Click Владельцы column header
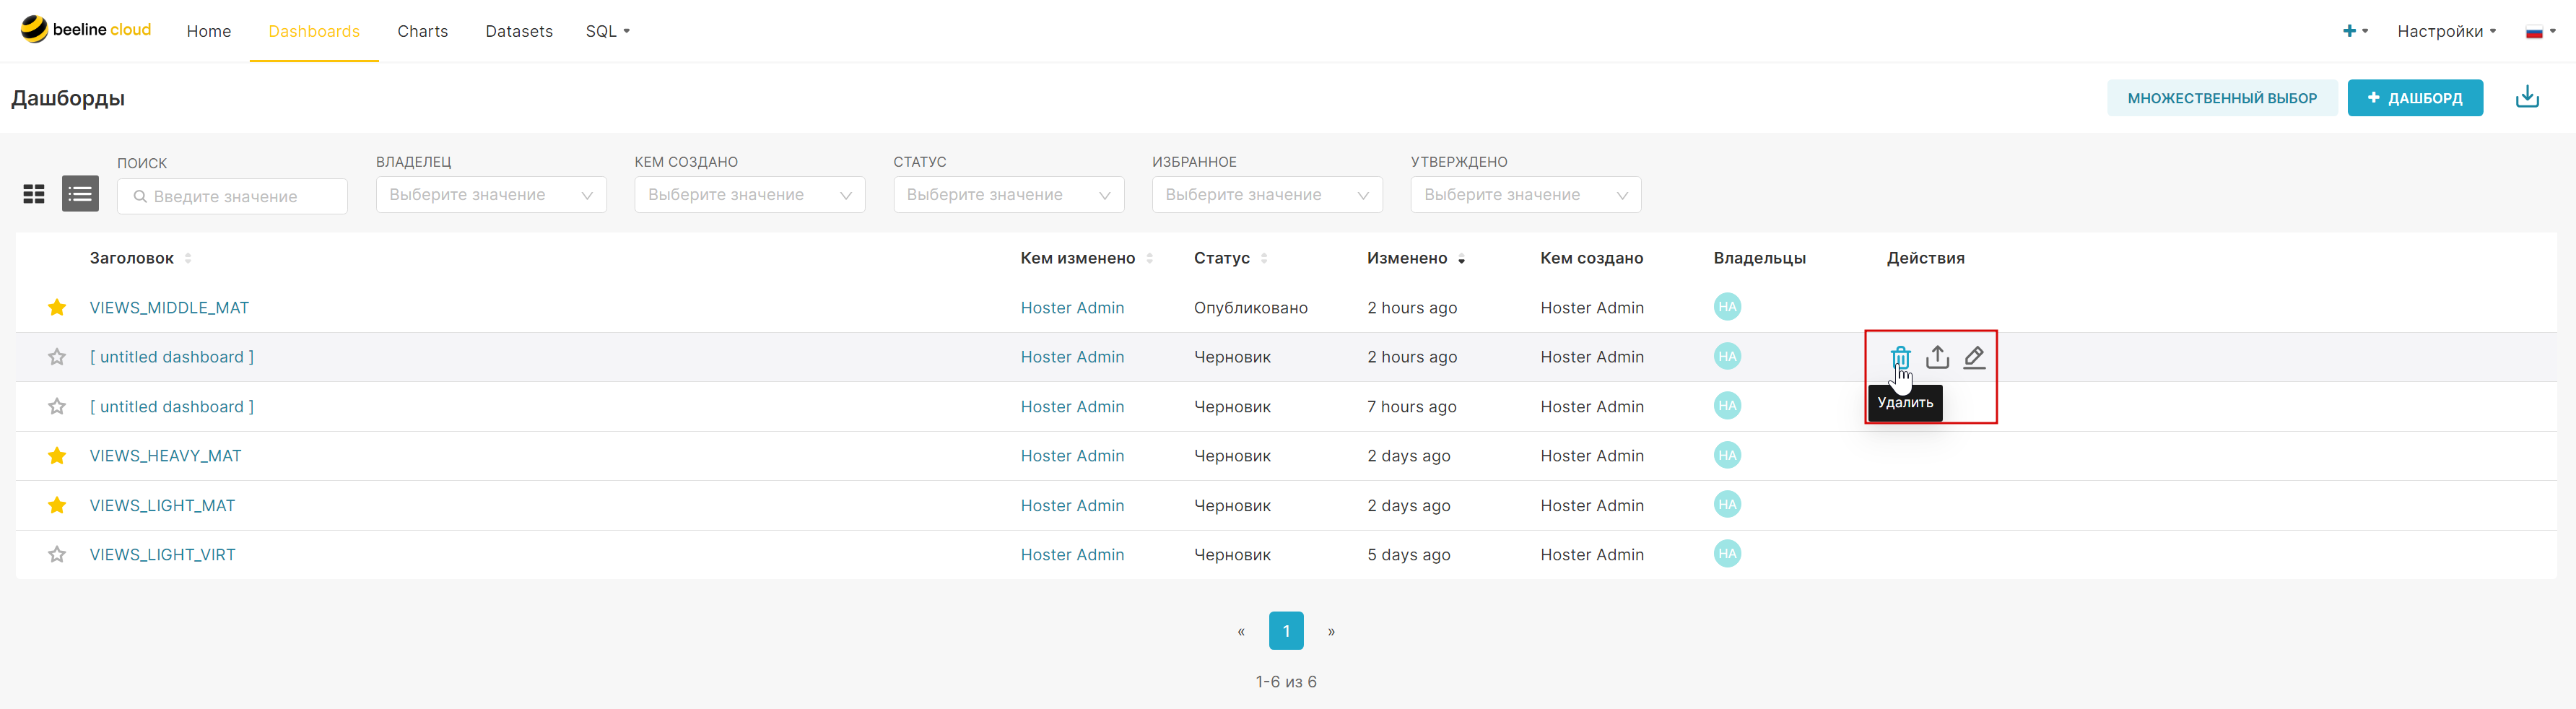Viewport: 2576px width, 709px height. [1759, 258]
